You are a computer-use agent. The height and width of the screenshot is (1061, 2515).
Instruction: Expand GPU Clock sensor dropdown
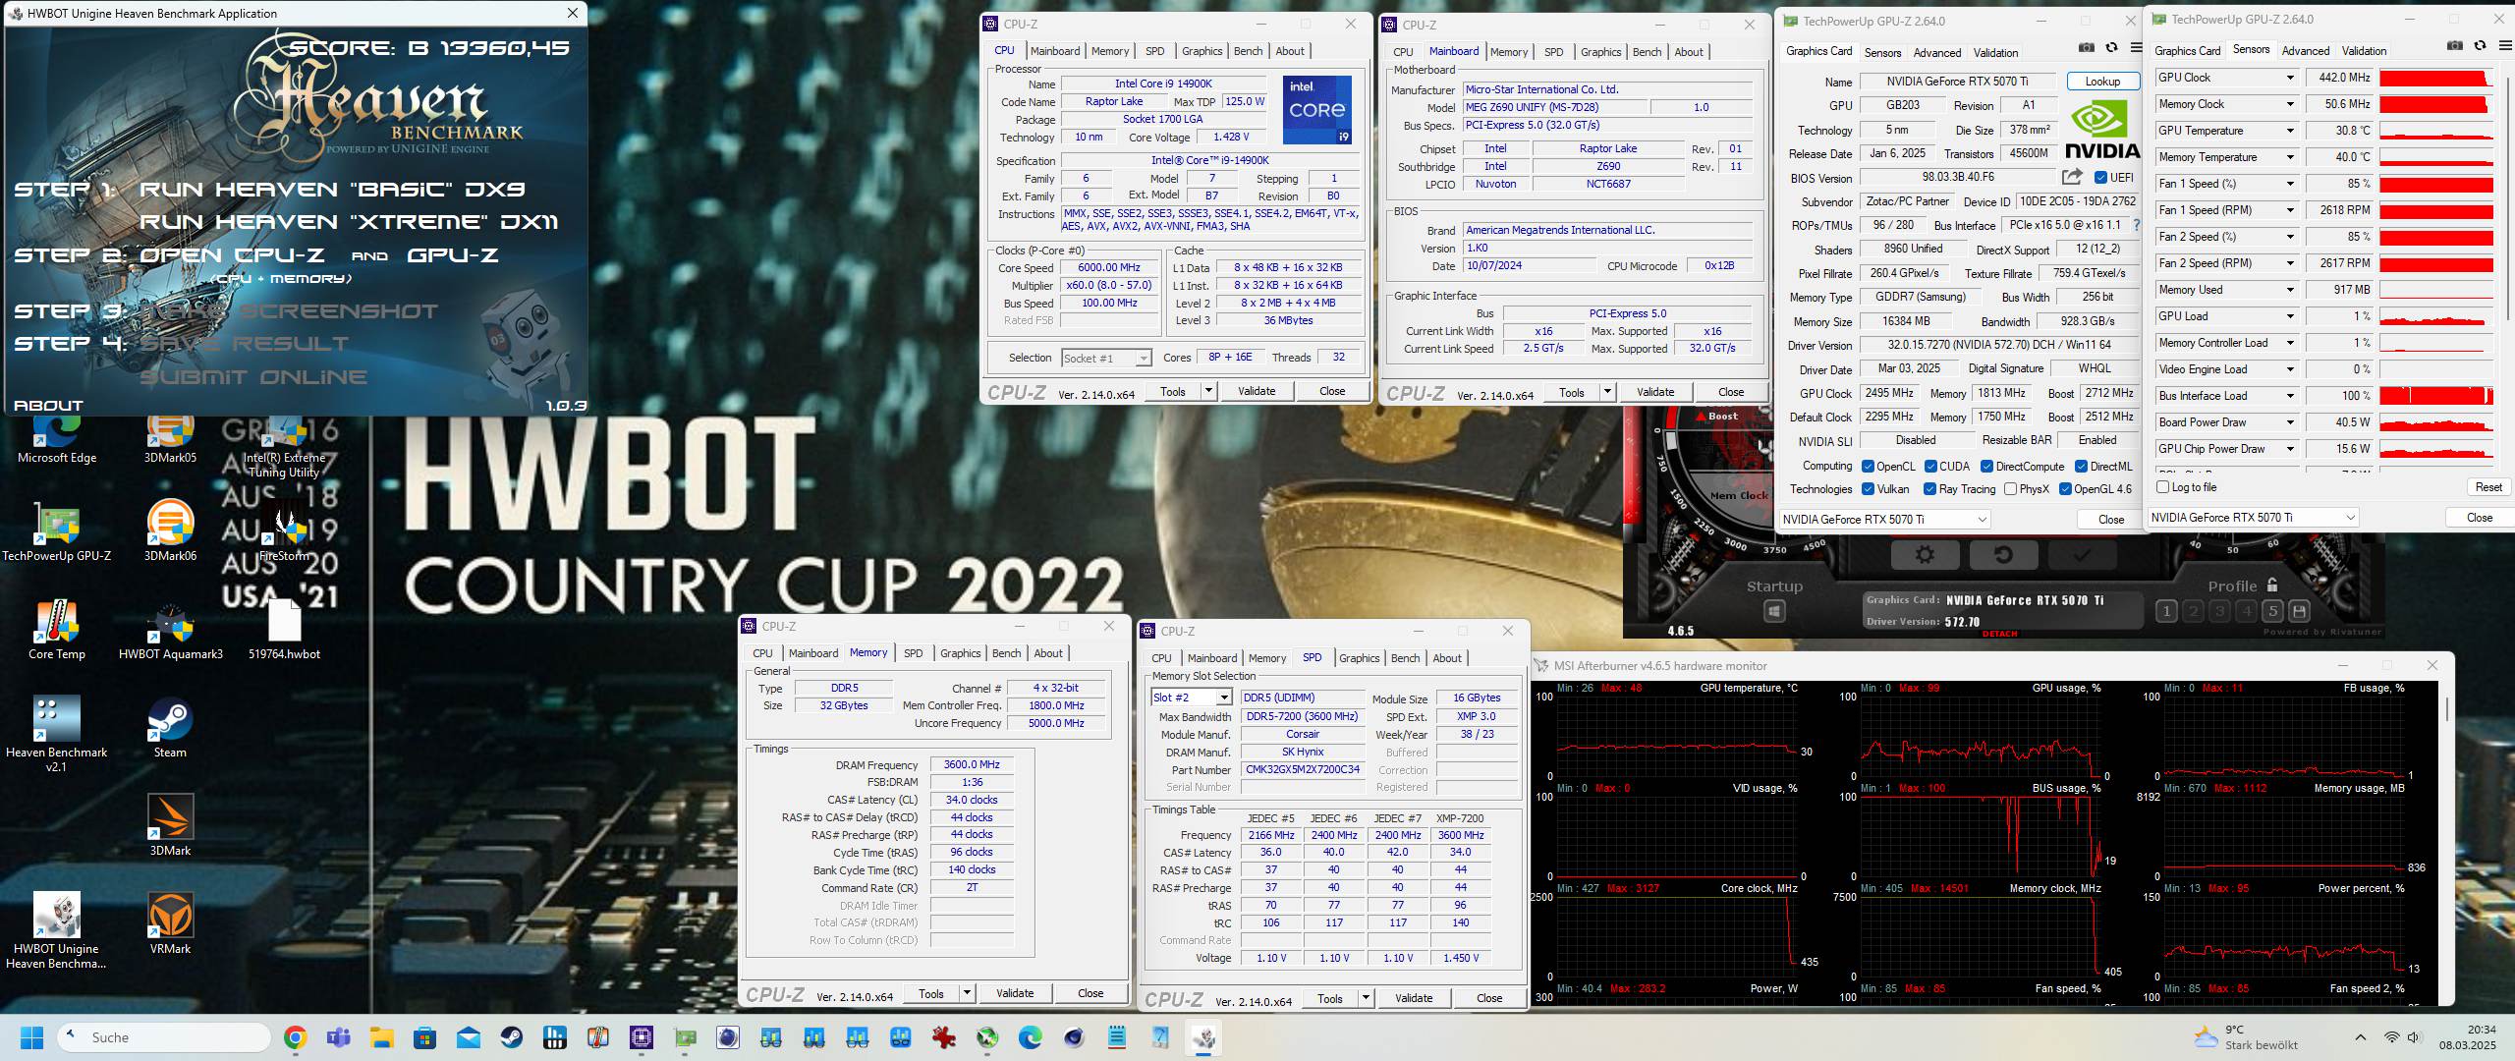(x=2290, y=78)
